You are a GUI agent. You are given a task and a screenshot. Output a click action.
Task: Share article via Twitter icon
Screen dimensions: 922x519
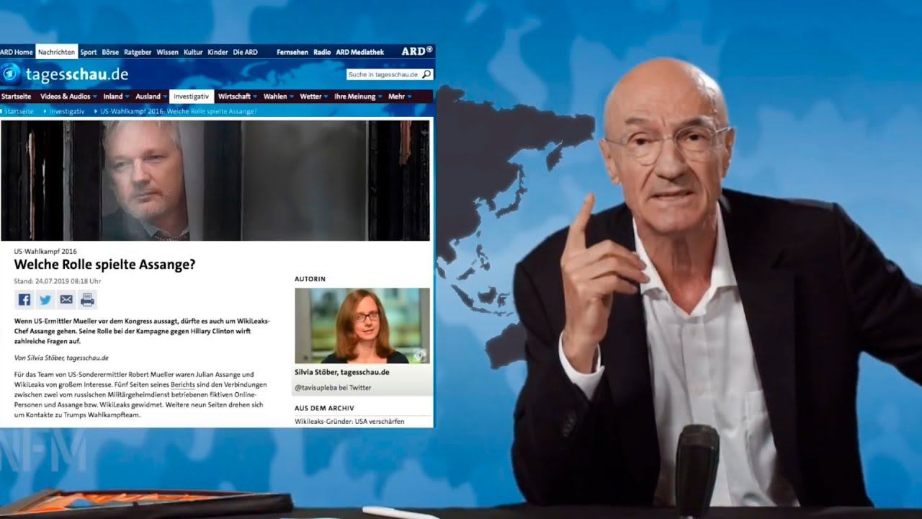[x=45, y=300]
